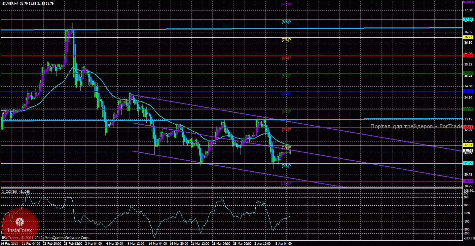This screenshot has height=246, width=475.
Task: Click the 37.50 price tag on the axis
Action: tap(468, 20)
